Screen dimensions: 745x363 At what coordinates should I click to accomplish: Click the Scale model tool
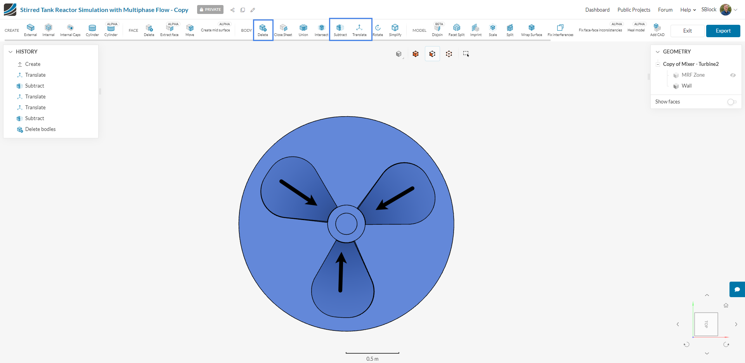tap(492, 30)
